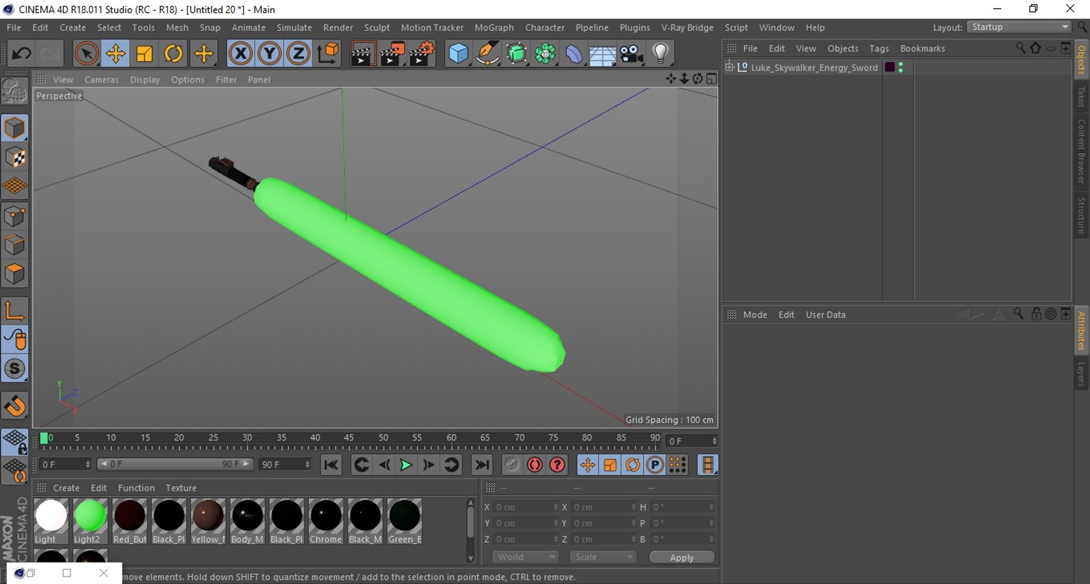Viewport: 1090px width, 584px height.
Task: Click Object Manager search magnifier icon
Action: [x=1020, y=48]
